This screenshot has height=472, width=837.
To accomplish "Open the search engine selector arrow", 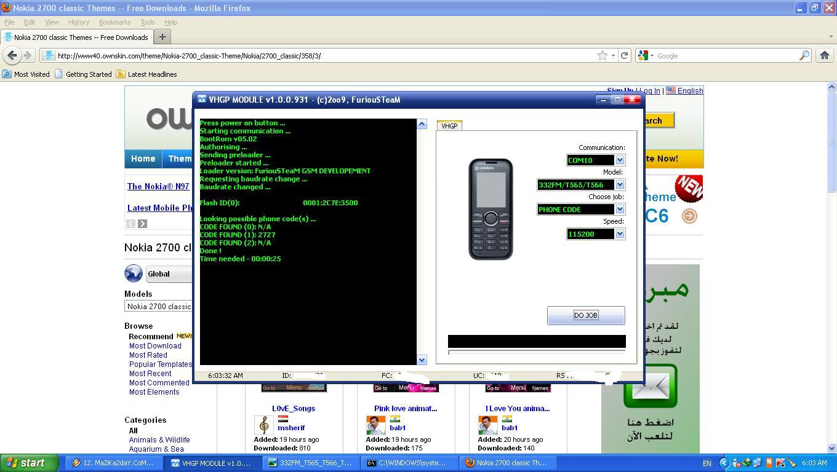I will coord(652,55).
